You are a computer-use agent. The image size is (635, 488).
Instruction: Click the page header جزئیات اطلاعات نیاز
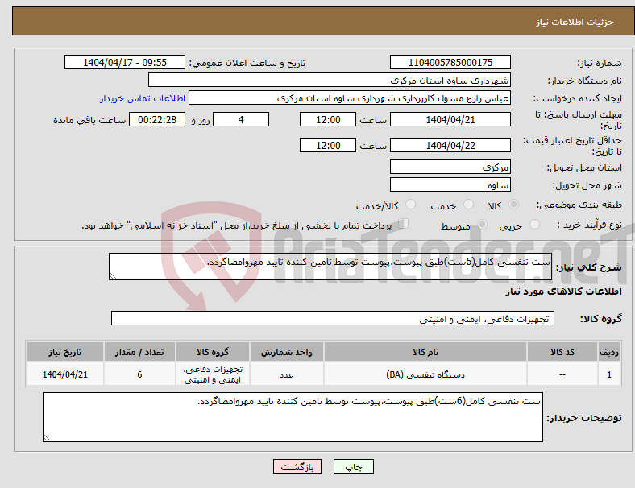pos(575,22)
